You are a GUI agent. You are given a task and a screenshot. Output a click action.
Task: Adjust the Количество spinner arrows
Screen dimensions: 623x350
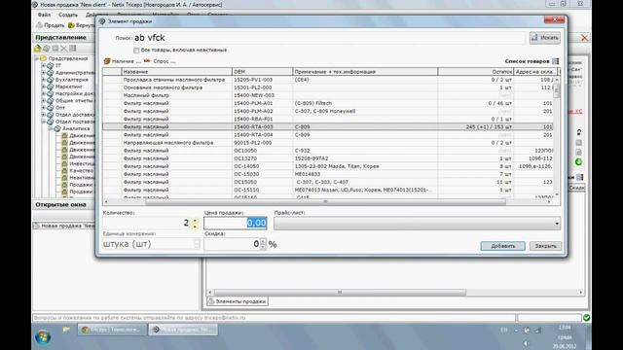coord(195,224)
